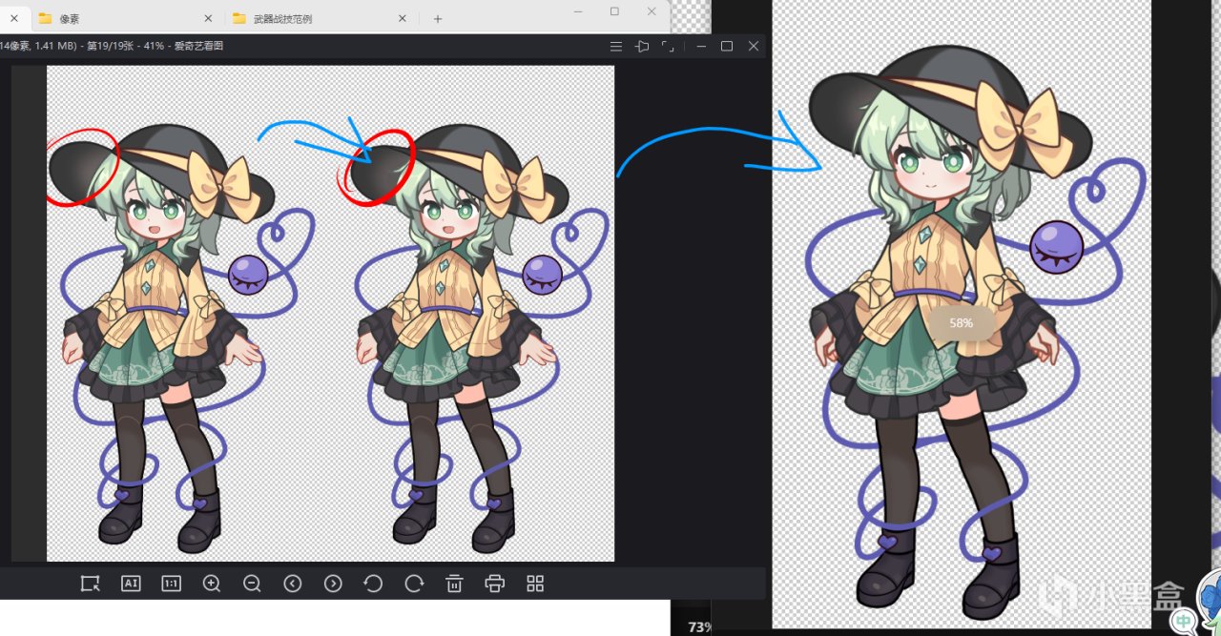The width and height of the screenshot is (1221, 636).
Task: Minimize the File Explorer window
Action: tap(578, 10)
